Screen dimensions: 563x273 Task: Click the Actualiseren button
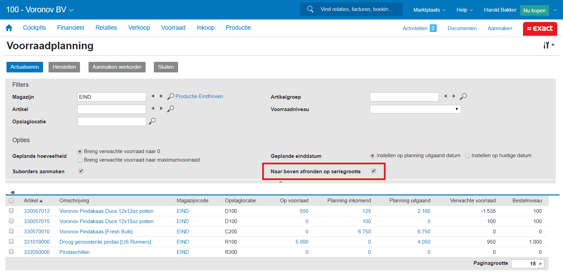click(25, 67)
